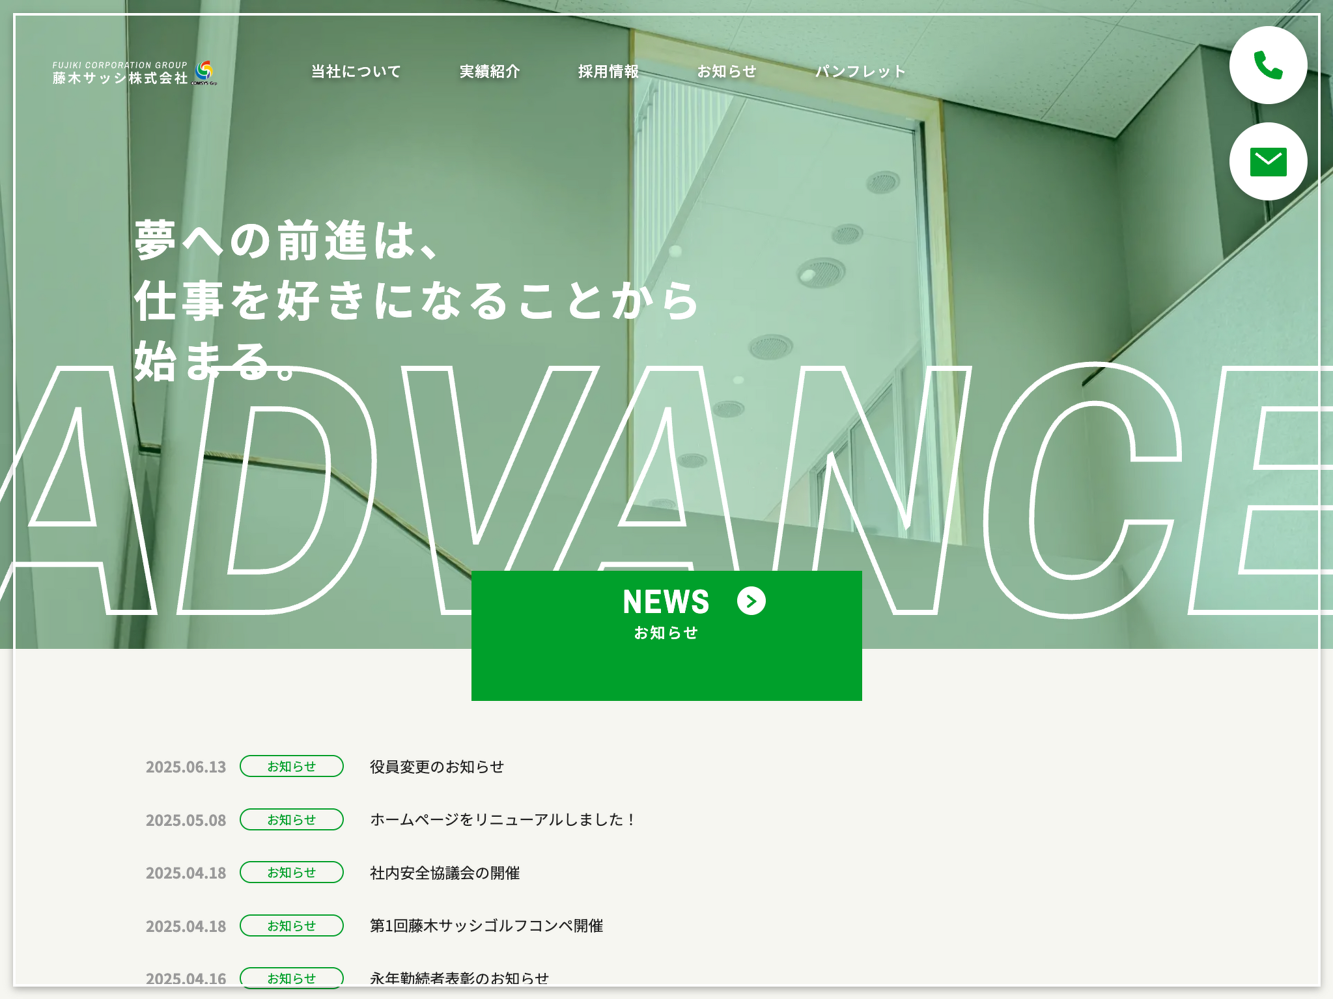Screen dimensions: 1333x999
Task: Click the envelope email icon
Action: click(1268, 162)
